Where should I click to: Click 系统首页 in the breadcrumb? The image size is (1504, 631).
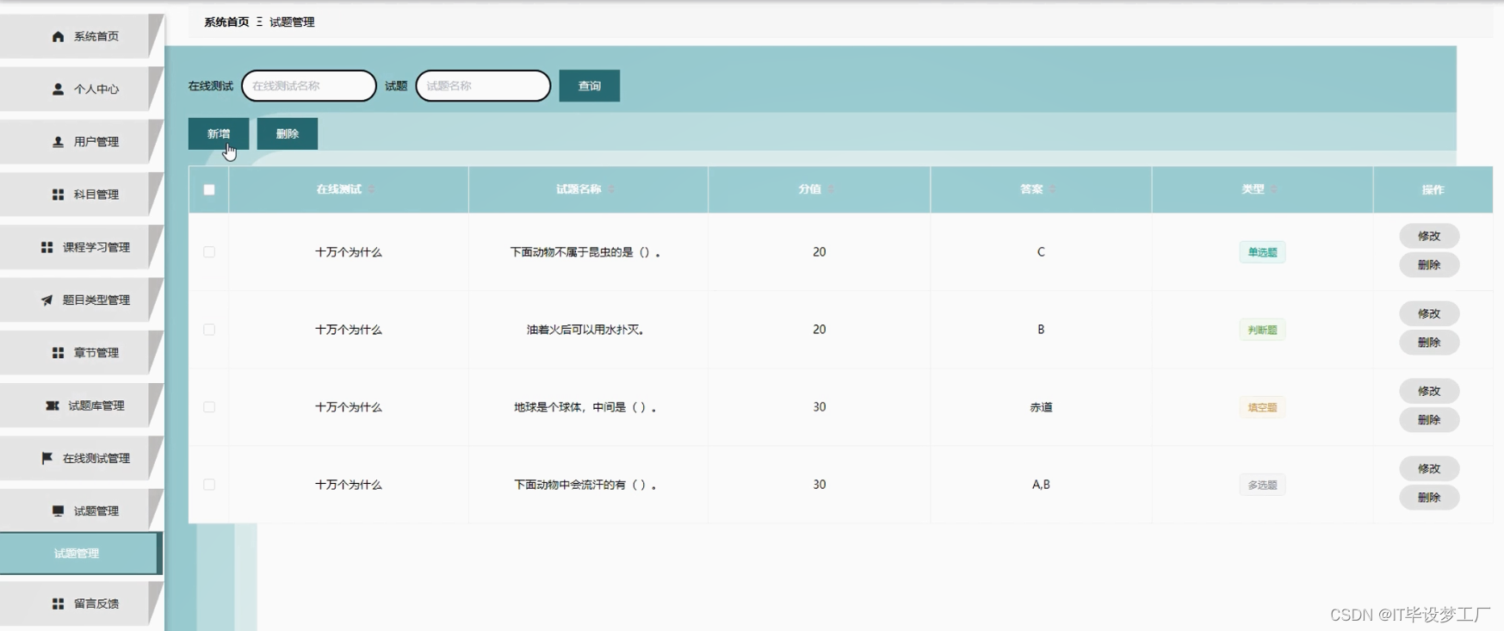pos(226,22)
